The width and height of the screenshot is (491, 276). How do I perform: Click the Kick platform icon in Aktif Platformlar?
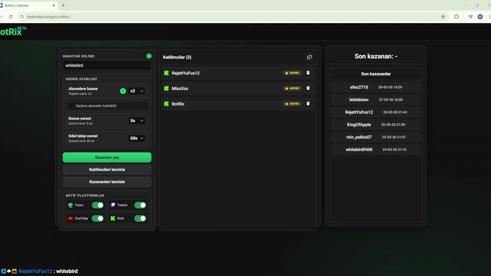pos(113,219)
